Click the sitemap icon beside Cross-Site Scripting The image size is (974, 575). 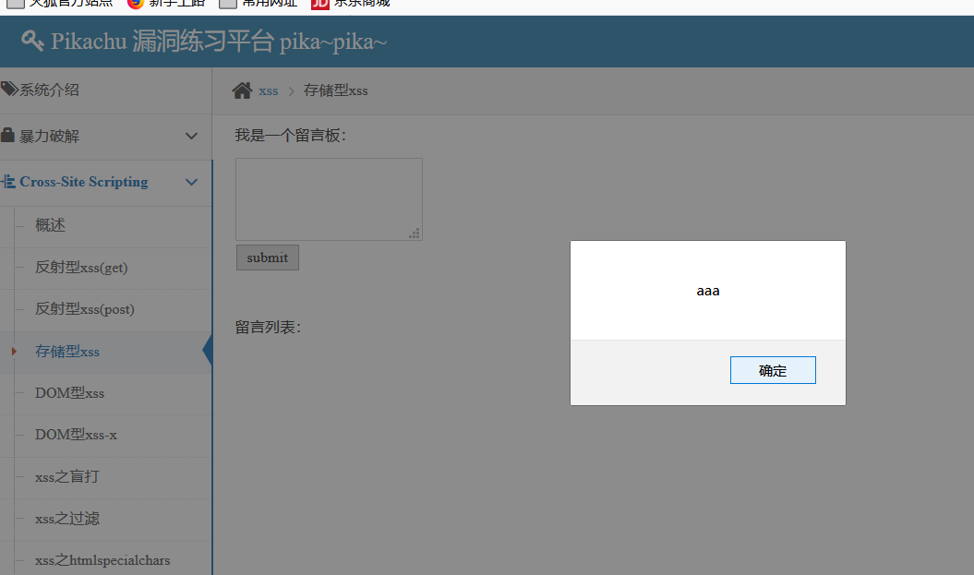9,182
